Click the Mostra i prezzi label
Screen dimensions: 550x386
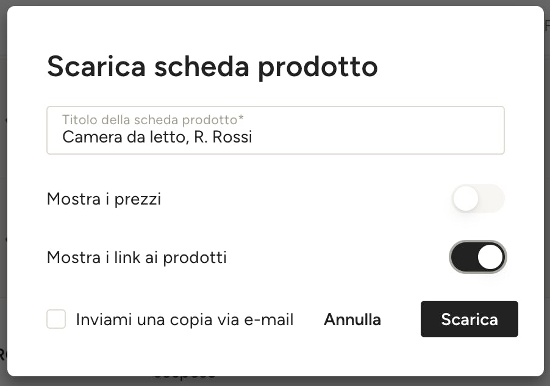pyautogui.click(x=104, y=199)
